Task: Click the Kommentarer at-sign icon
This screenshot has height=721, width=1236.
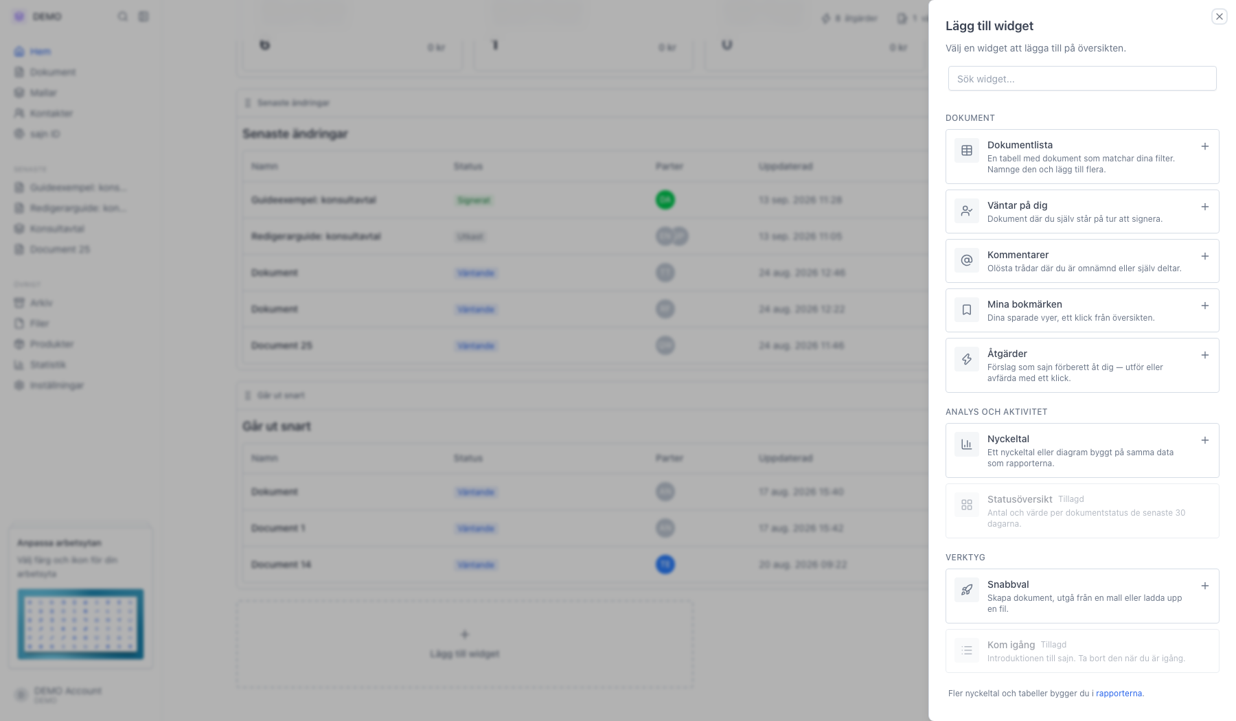Action: click(x=967, y=260)
